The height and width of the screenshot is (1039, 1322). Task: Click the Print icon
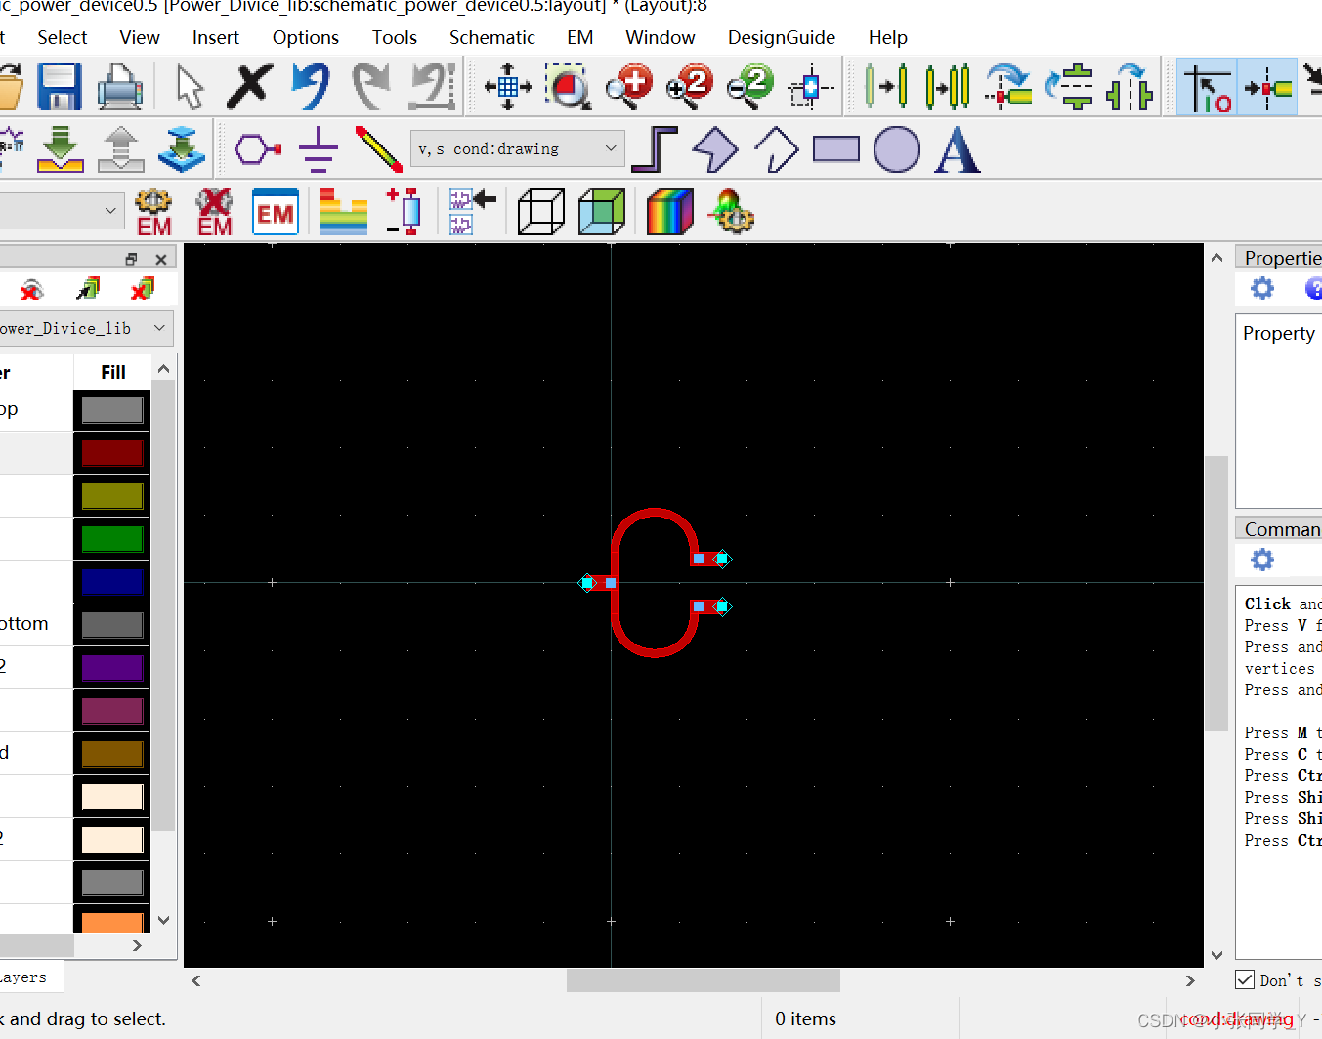[x=120, y=87]
